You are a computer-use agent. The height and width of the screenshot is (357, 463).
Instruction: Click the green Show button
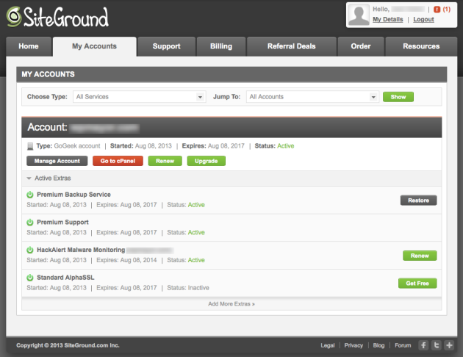point(398,97)
